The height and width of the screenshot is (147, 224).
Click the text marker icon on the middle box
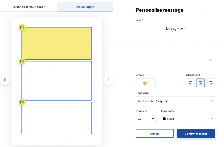tap(22, 61)
